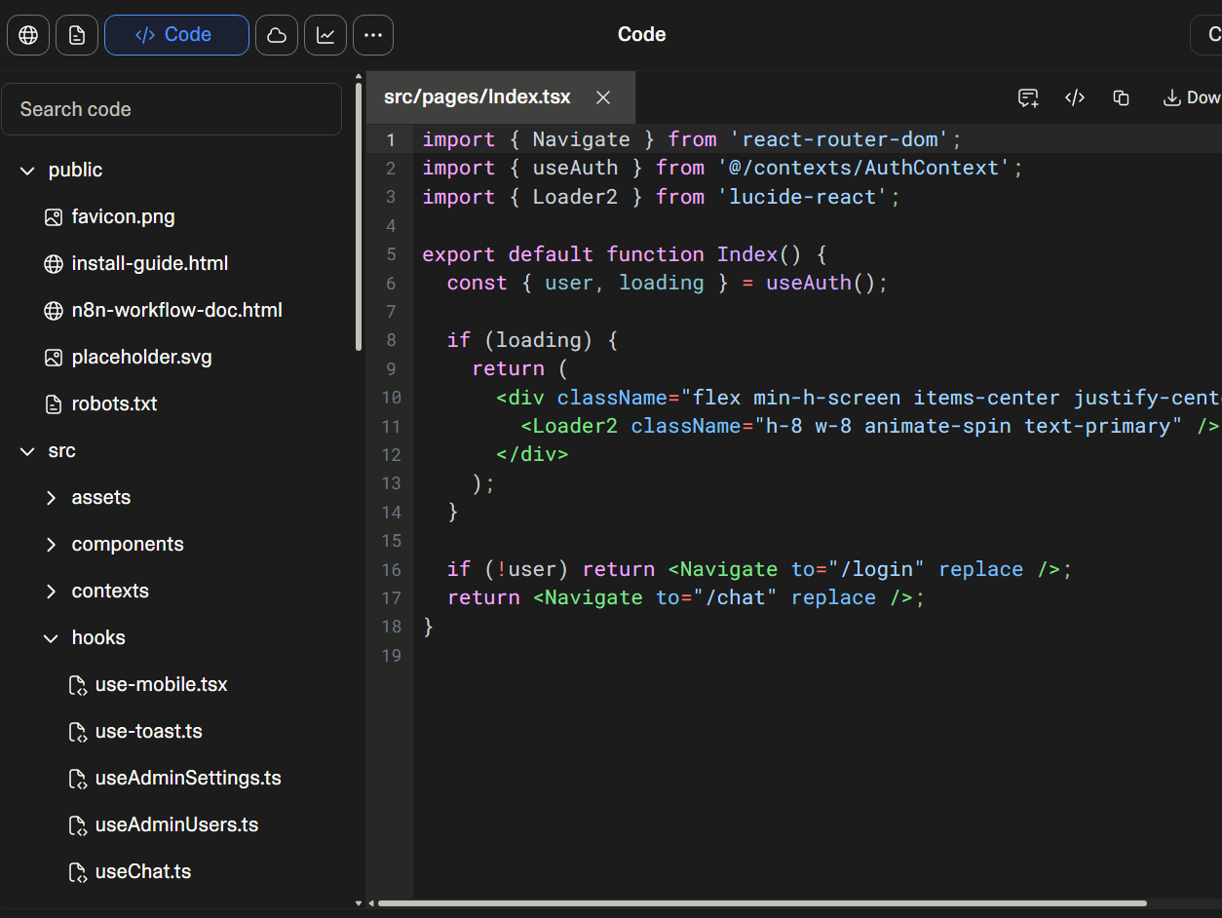Click the cloud icon in top toolbar
The image size is (1222, 918).
[x=277, y=35]
